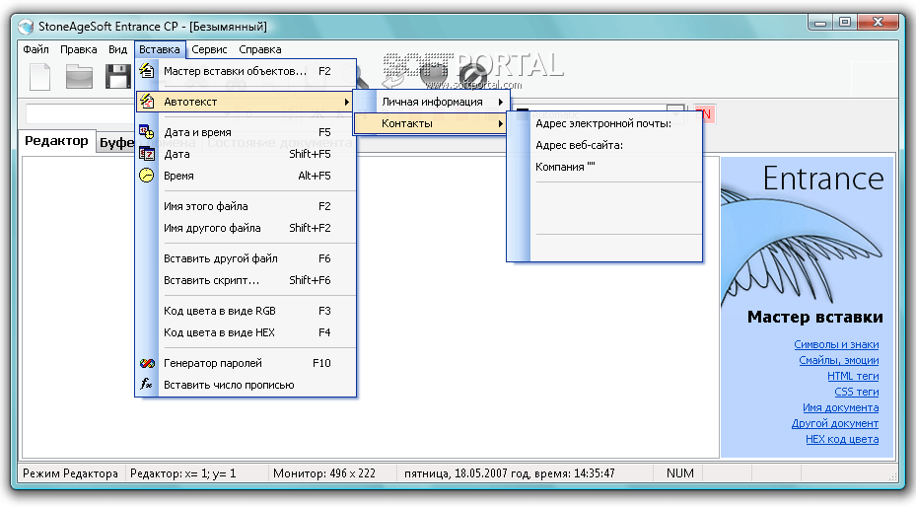This screenshot has width=916, height=507.
Task: Open the Смайлы, эмоции link
Action: pyautogui.click(x=838, y=360)
